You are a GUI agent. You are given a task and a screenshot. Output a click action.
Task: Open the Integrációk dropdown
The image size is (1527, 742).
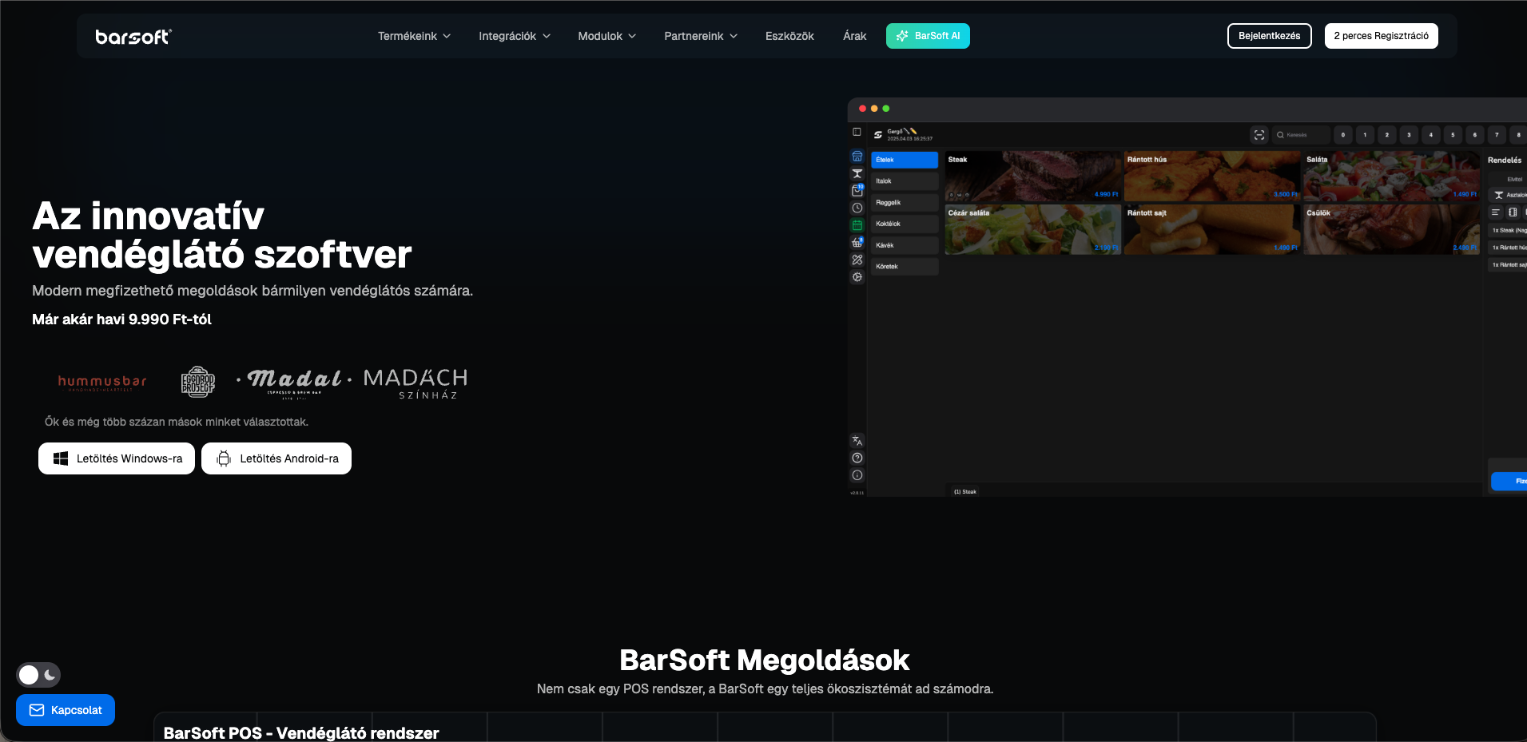pos(514,36)
